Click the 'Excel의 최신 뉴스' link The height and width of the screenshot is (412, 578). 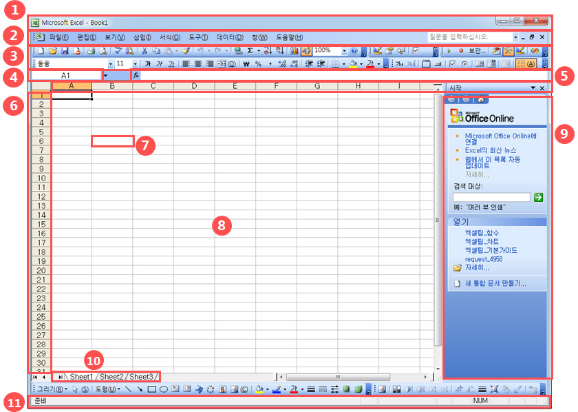pyautogui.click(x=490, y=150)
